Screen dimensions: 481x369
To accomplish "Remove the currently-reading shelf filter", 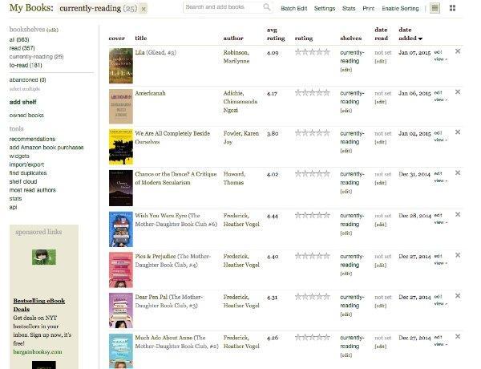I will click(143, 8).
